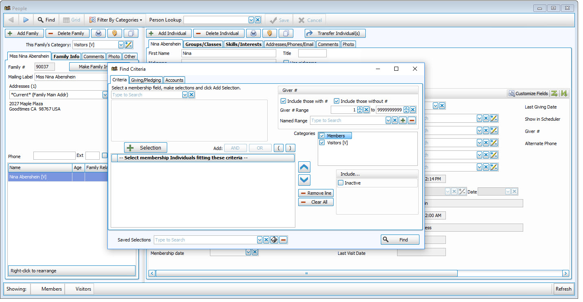
Task: Open the Skills/Interests tab
Action: coord(243,44)
